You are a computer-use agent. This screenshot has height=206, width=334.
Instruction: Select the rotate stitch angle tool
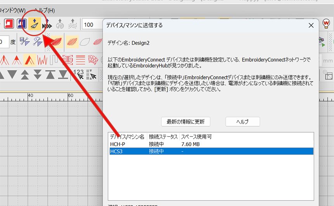pyautogui.click(x=38, y=42)
